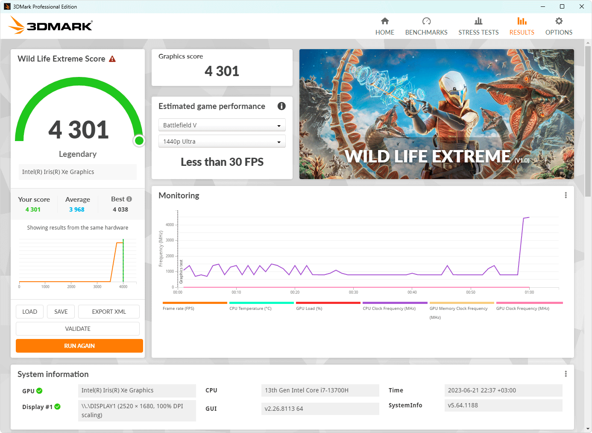Toggle the Frame rate (FPS) legend series
The width and height of the screenshot is (592, 433).
pyautogui.click(x=178, y=308)
